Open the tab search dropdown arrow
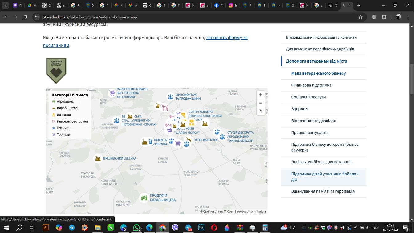 pyautogui.click(x=5, y=5)
